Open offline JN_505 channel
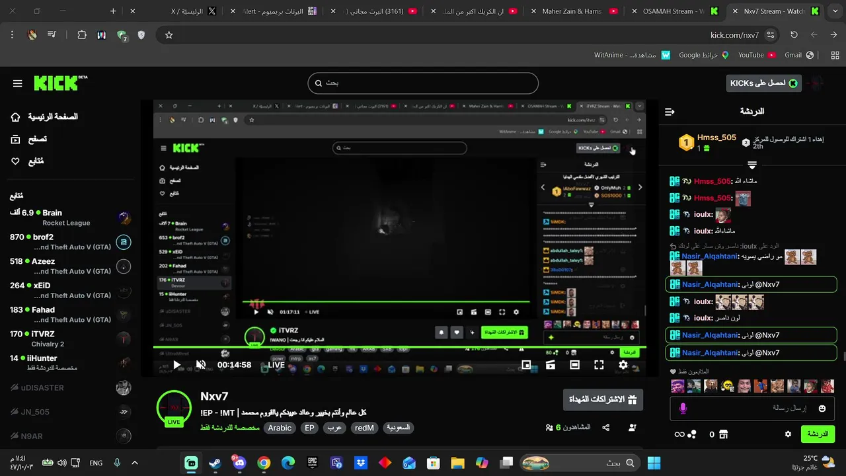The height and width of the screenshot is (476, 846). (x=70, y=412)
